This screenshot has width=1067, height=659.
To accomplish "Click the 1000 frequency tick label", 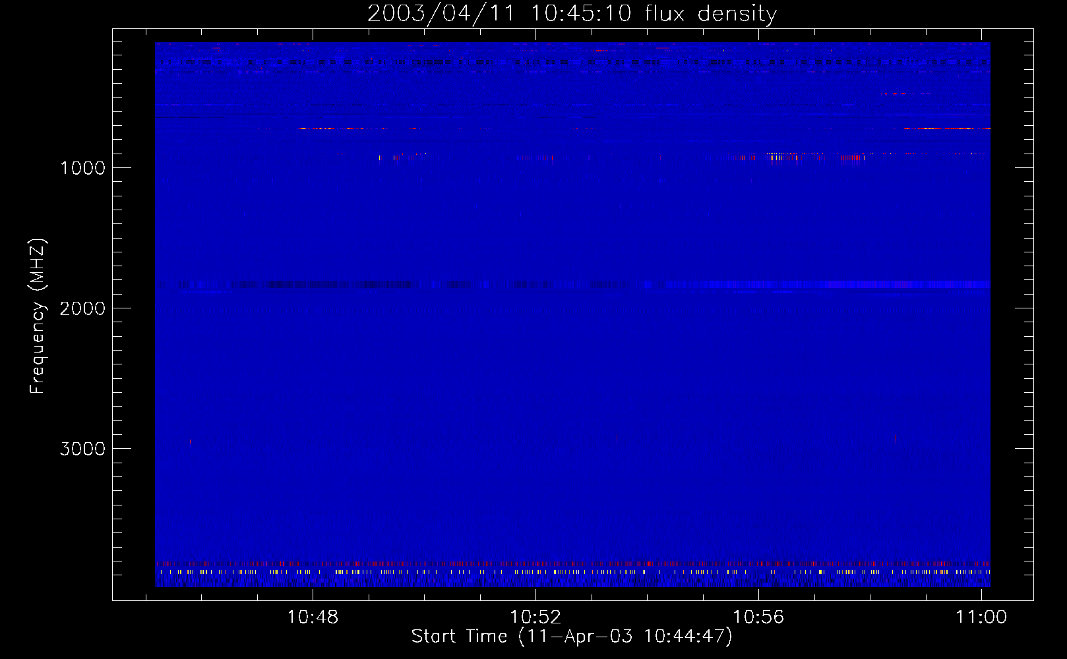I will (x=82, y=168).
